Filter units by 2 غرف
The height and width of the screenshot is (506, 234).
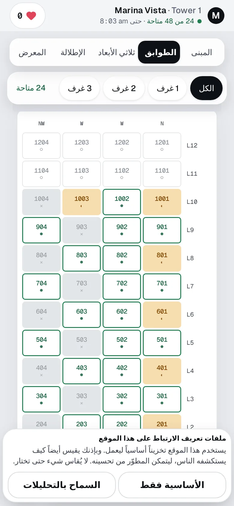click(x=124, y=88)
